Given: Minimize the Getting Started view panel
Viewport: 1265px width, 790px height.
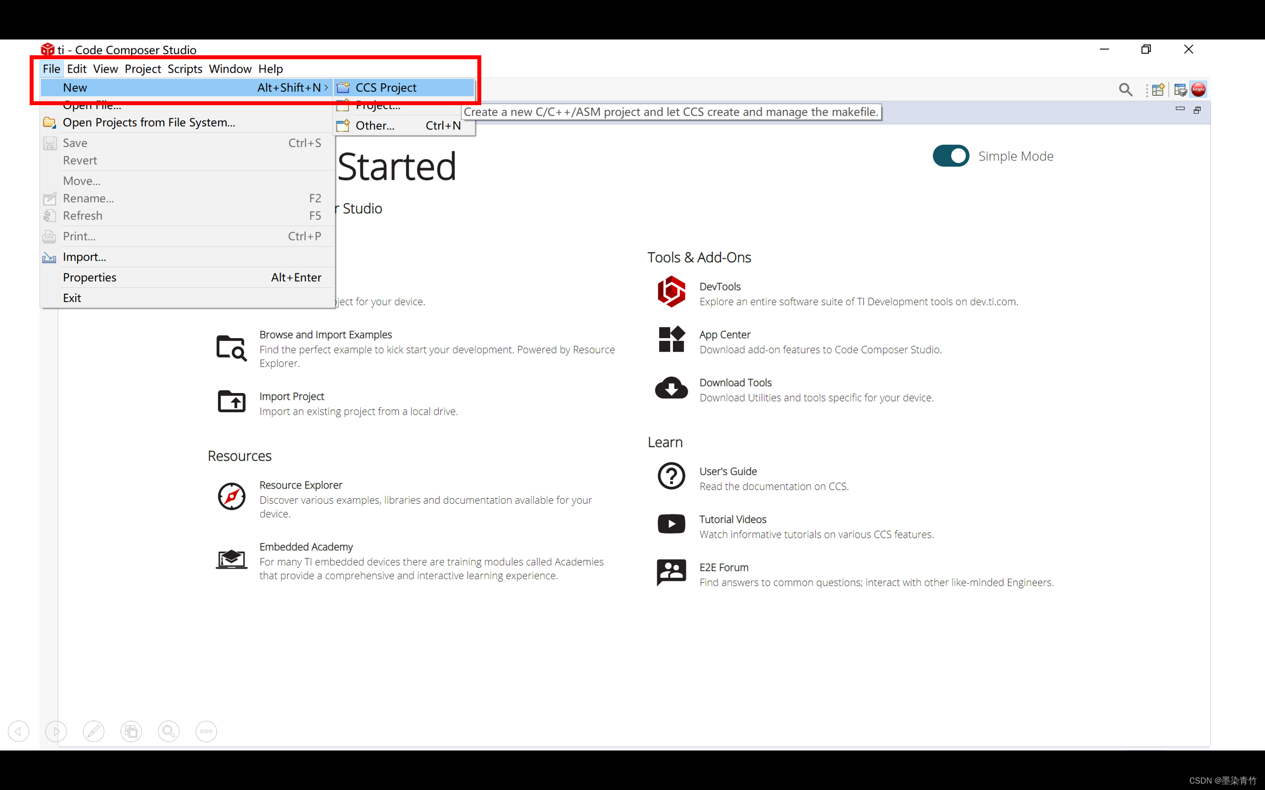Looking at the screenshot, I should click(1180, 109).
